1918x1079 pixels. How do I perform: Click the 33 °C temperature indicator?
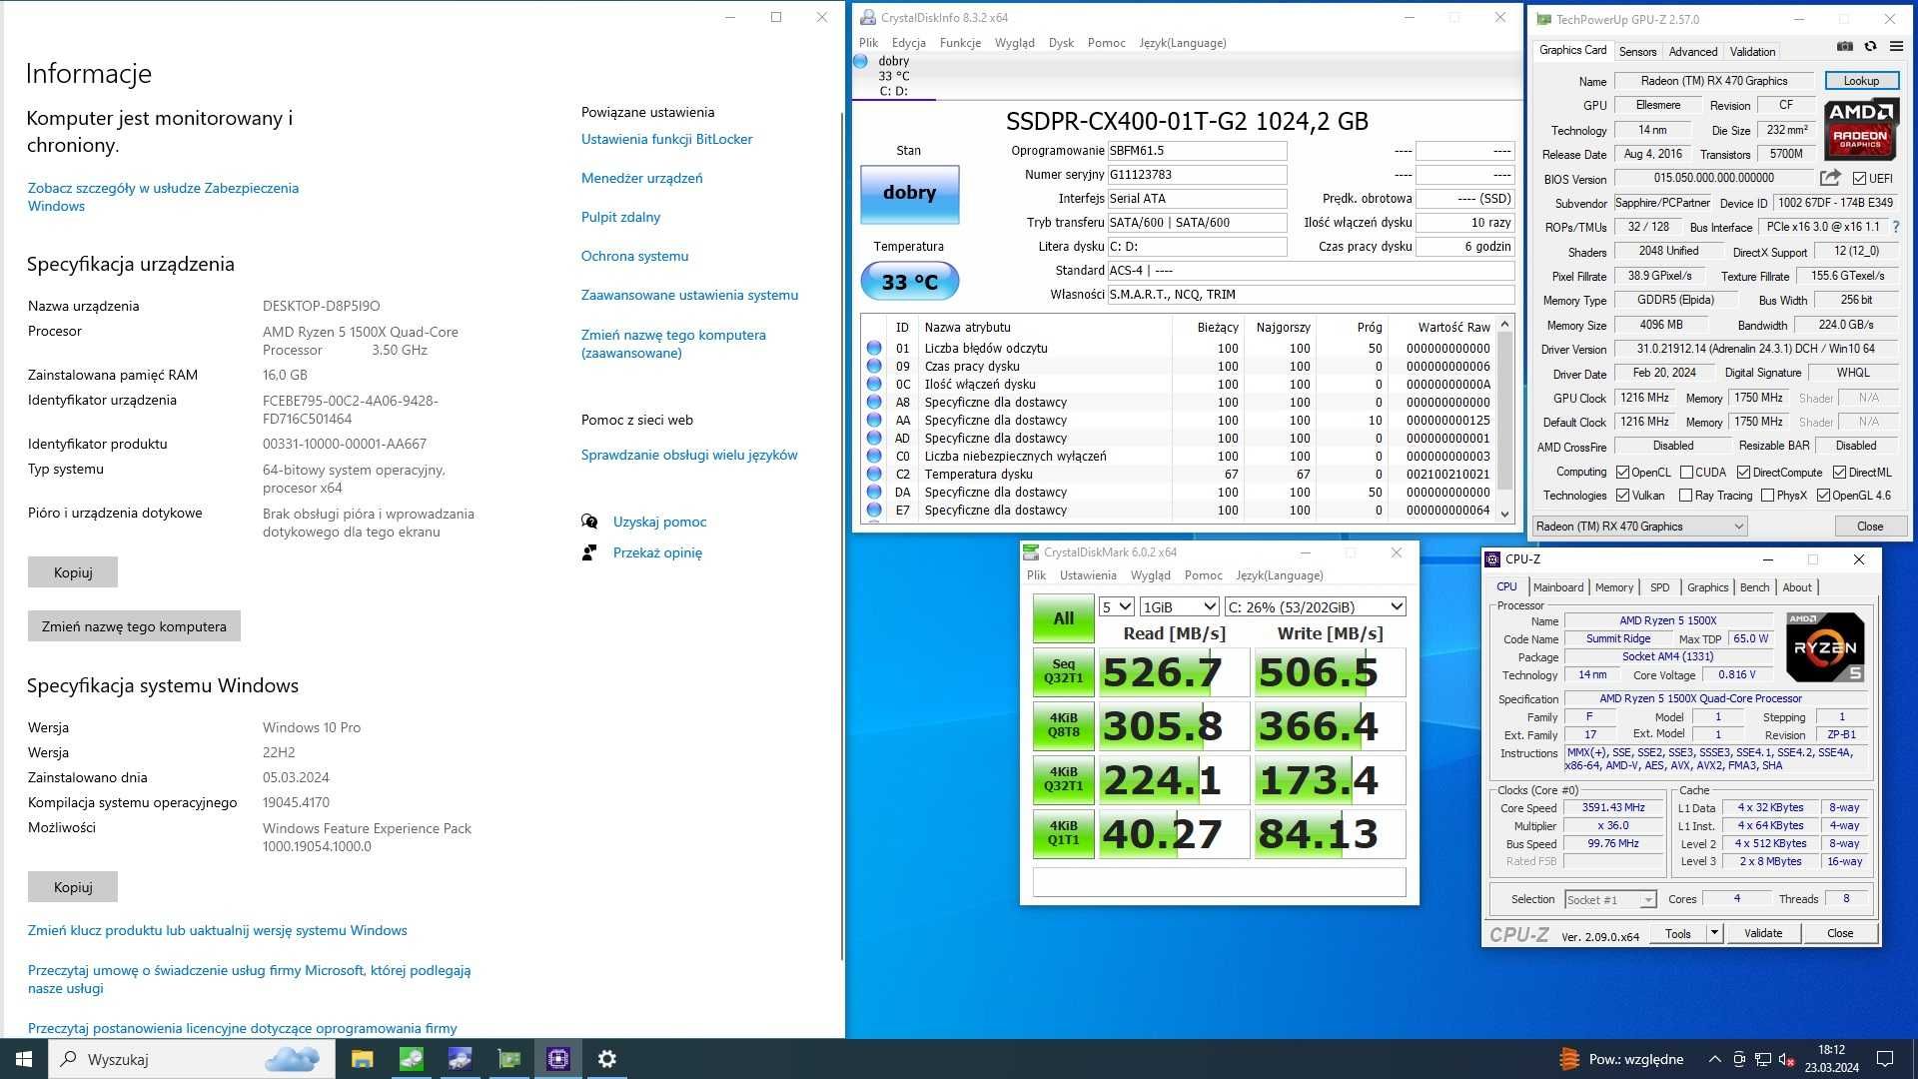point(909,282)
